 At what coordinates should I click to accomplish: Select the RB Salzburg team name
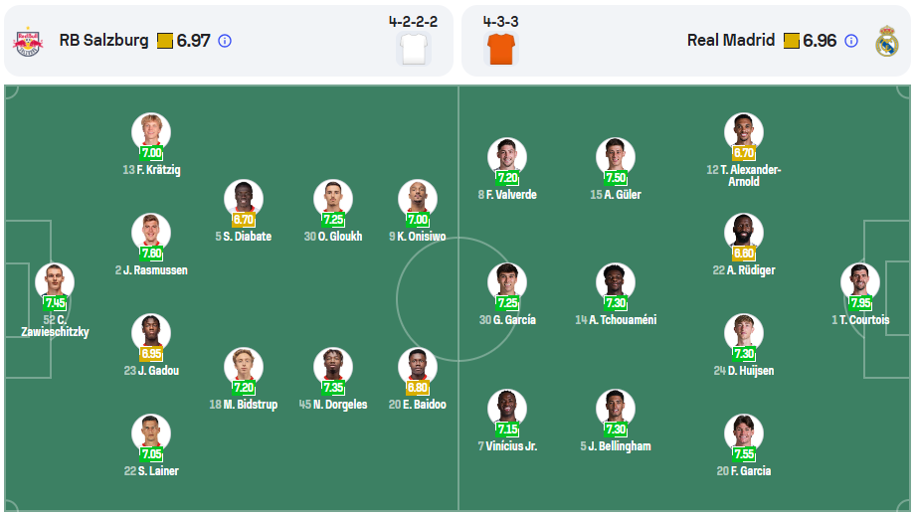point(103,41)
